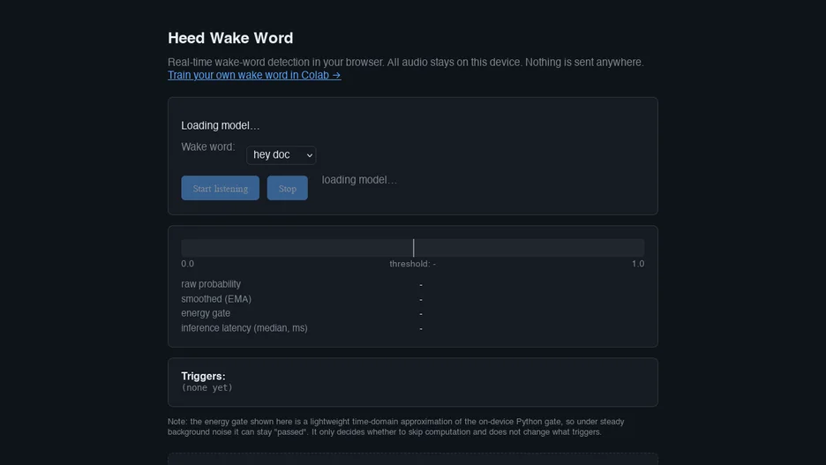Click the energy gate note paragraph
The image size is (826, 465).
point(395,426)
